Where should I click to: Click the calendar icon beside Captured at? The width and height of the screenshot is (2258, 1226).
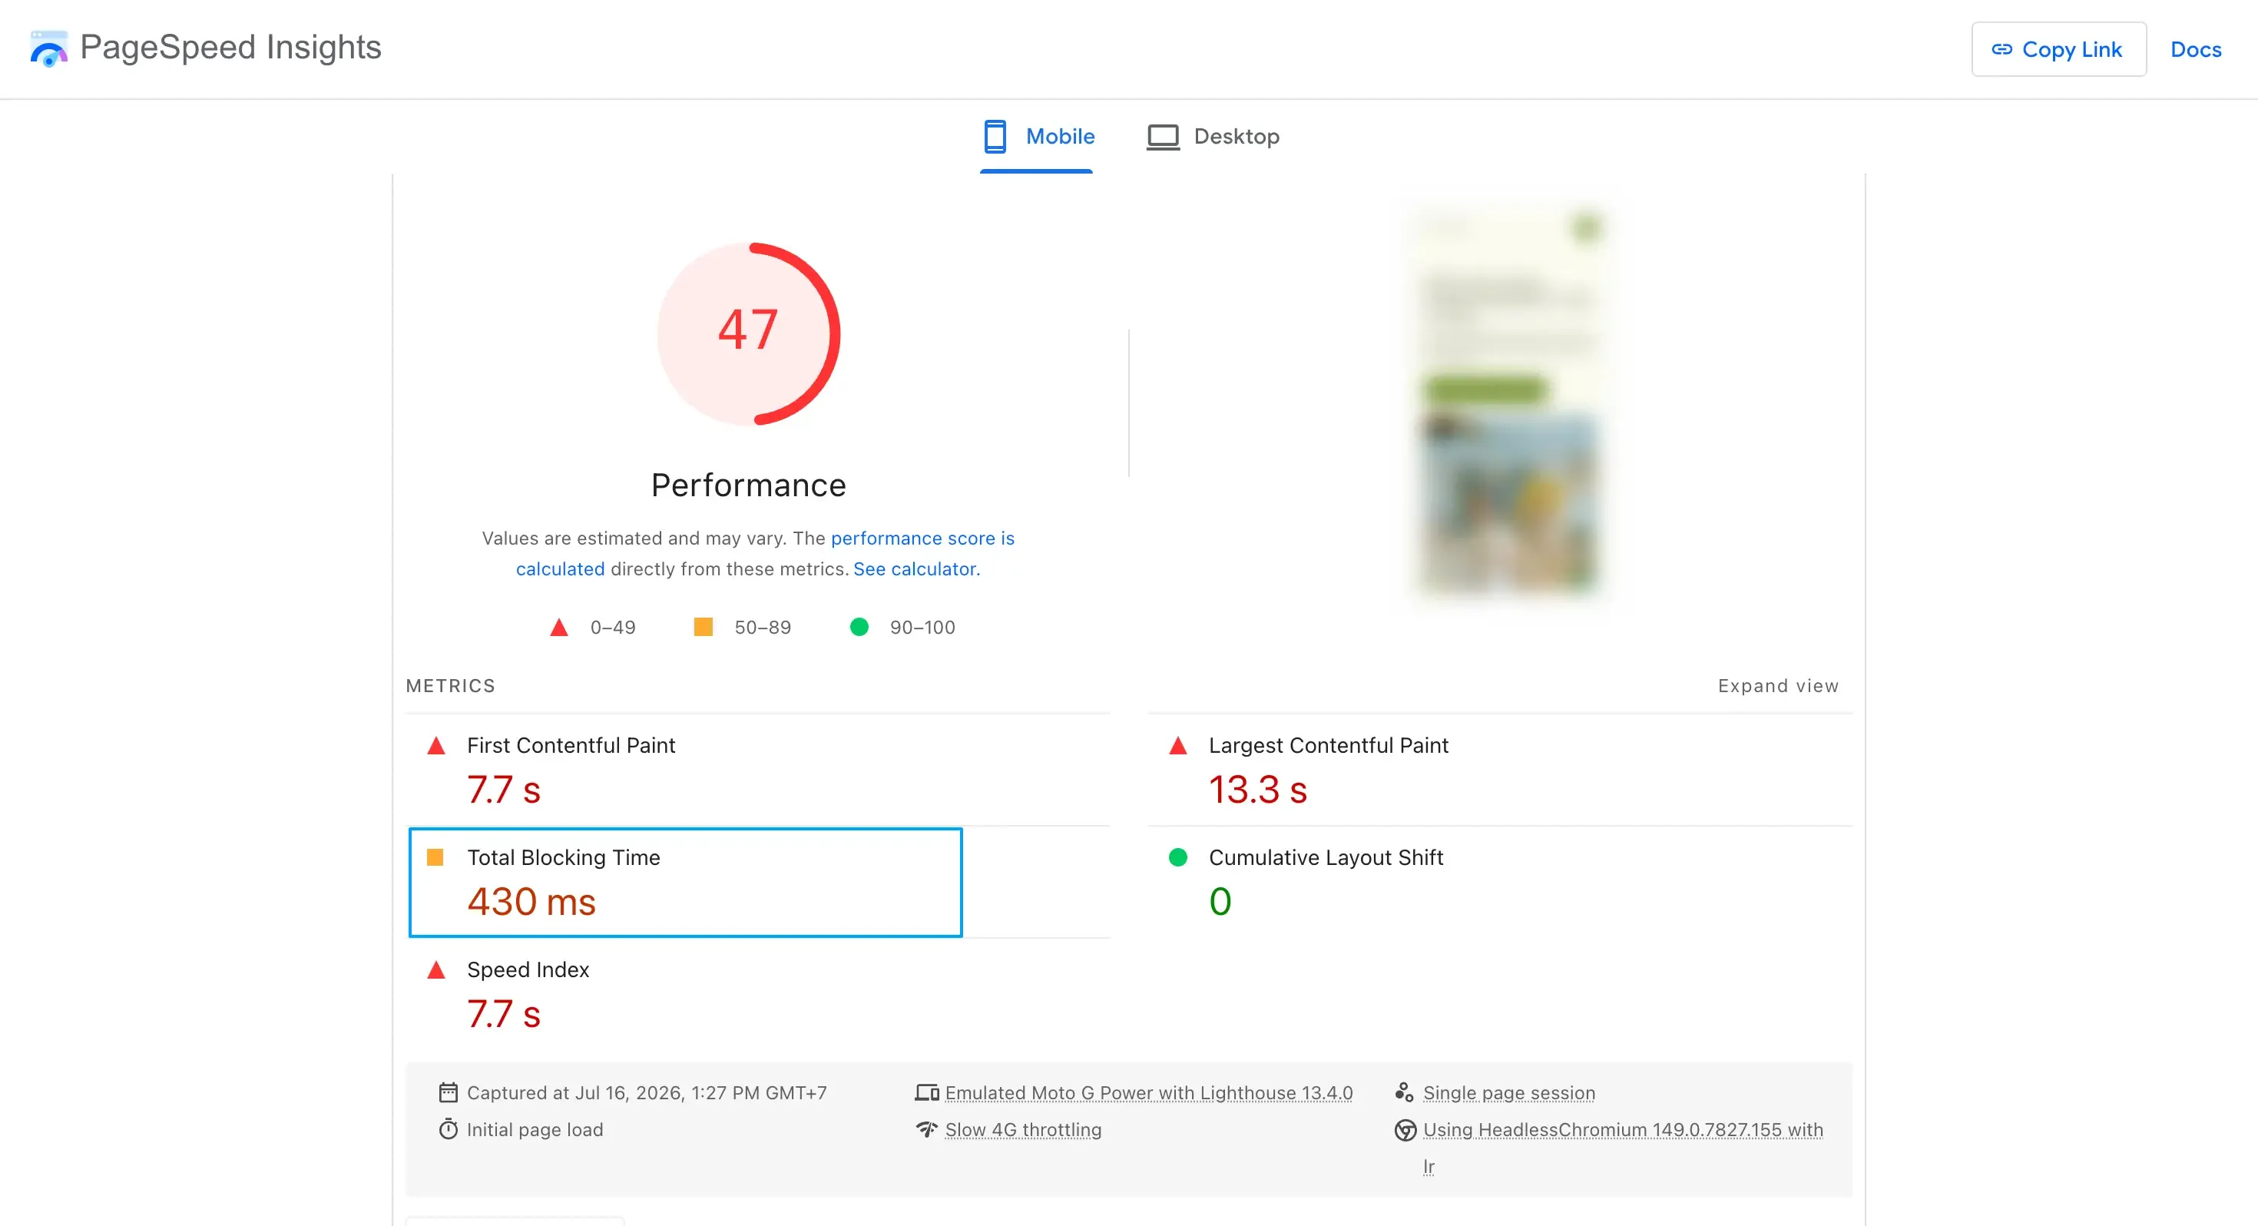(x=448, y=1092)
